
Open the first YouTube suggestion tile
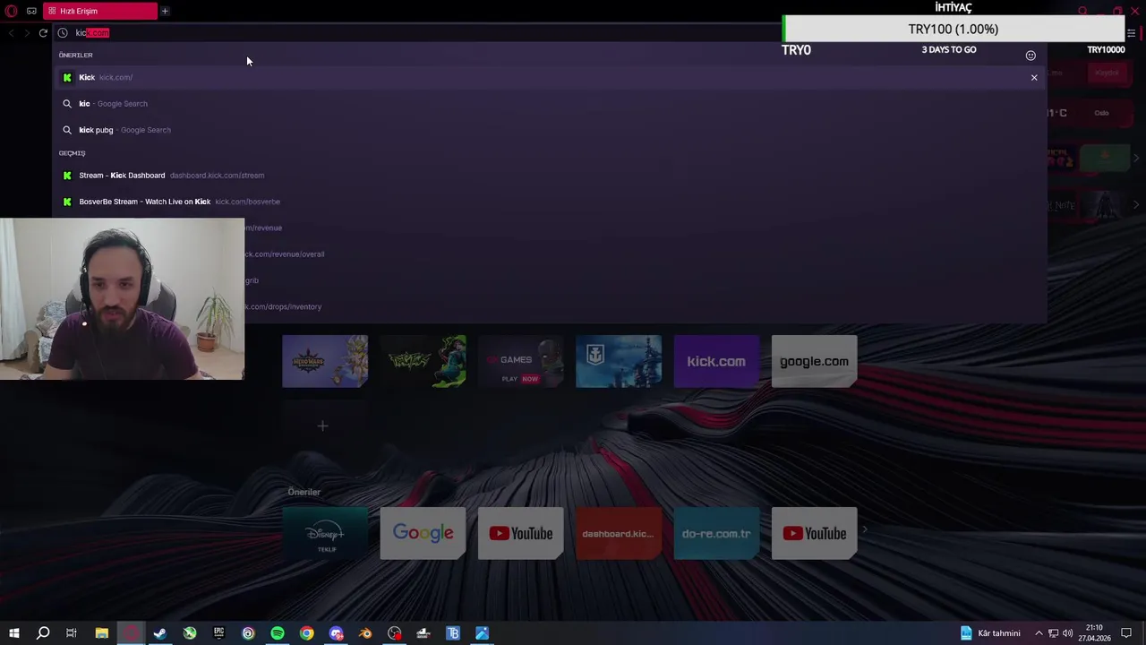click(520, 533)
